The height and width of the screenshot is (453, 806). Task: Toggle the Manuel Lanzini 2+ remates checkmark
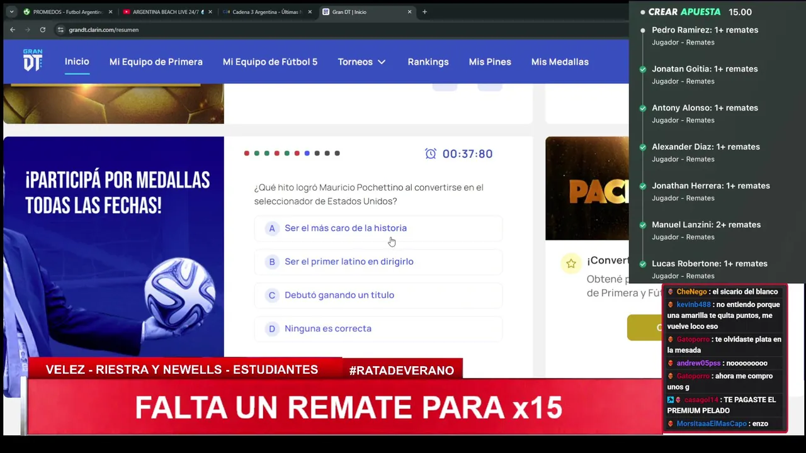point(643,225)
